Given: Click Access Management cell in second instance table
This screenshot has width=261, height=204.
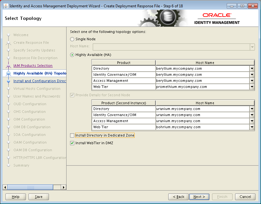Looking at the screenshot, I should 124,121.
